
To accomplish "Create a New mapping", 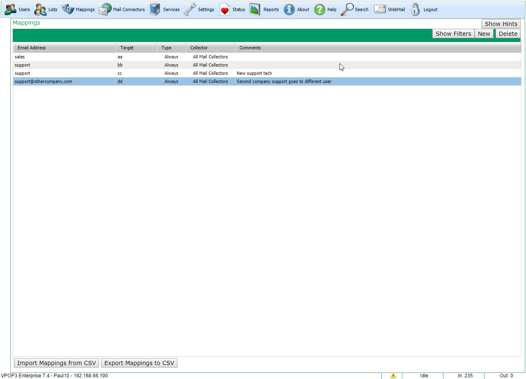I will tap(484, 34).
